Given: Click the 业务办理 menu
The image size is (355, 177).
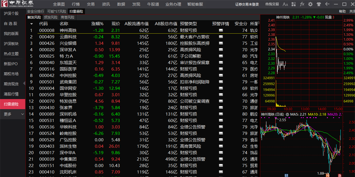Looking at the screenshot, I should coord(173,4).
